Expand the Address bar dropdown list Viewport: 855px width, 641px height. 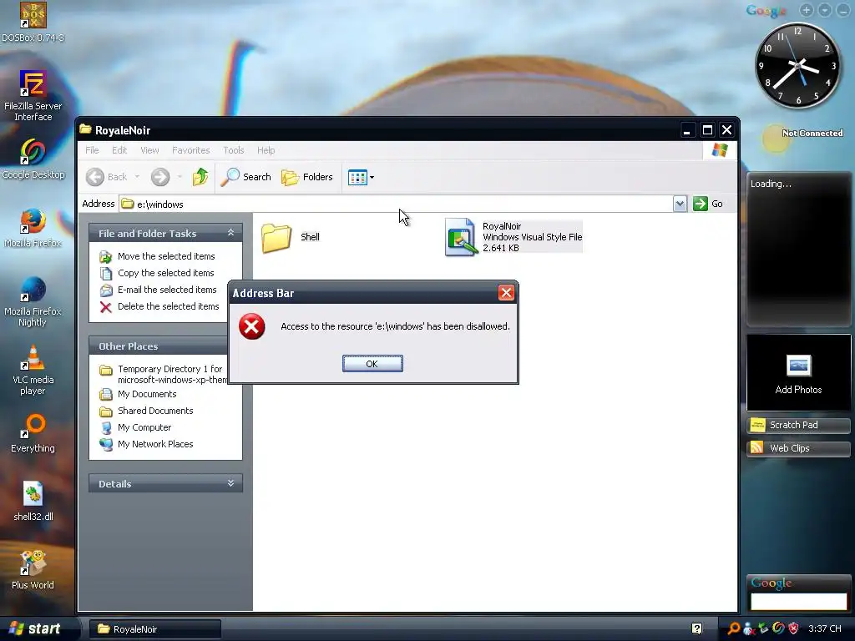coord(680,204)
